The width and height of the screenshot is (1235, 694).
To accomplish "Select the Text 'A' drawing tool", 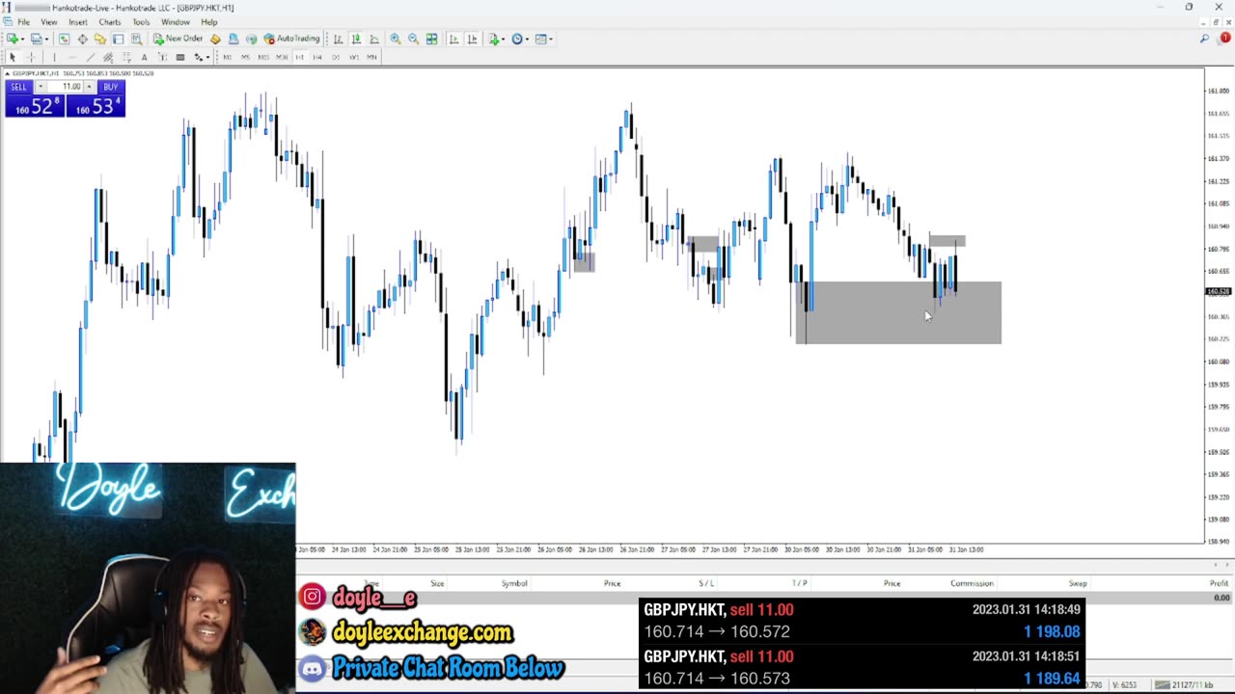I will point(144,57).
